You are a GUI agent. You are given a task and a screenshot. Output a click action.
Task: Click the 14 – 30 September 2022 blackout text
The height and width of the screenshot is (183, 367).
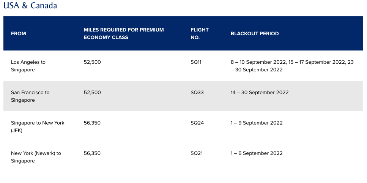point(260,92)
